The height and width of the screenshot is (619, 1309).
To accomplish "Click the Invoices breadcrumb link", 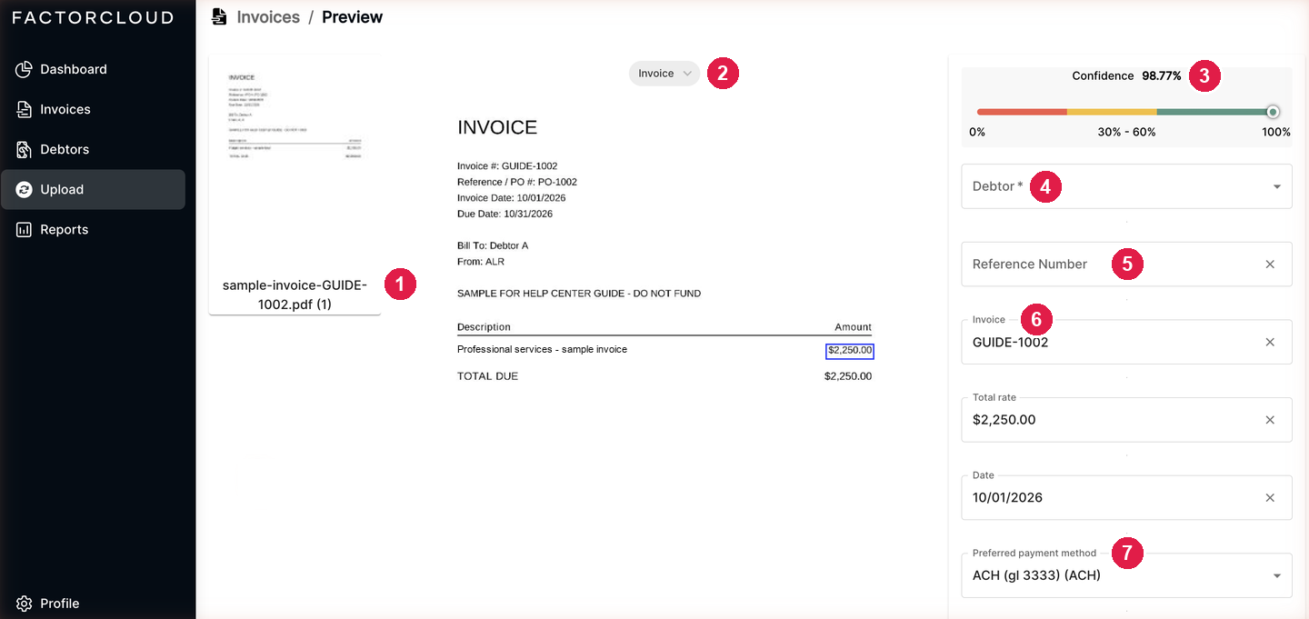I will pyautogui.click(x=268, y=17).
